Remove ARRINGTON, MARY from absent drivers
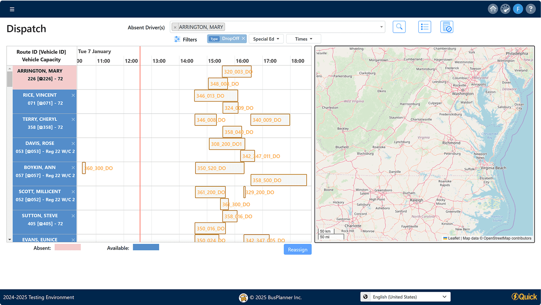The height and width of the screenshot is (305, 541). [x=175, y=27]
